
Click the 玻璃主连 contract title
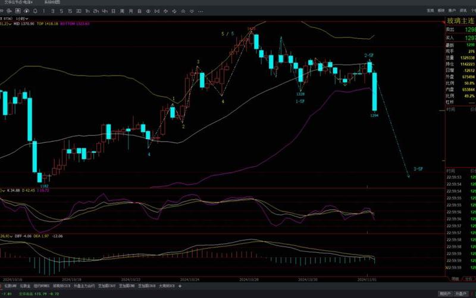461,21
